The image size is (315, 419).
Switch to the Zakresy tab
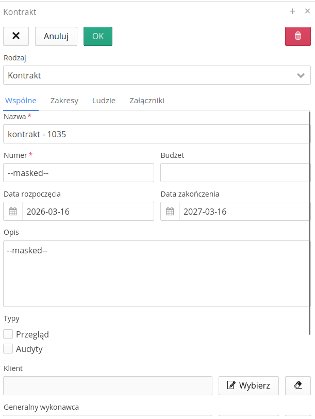pyautogui.click(x=64, y=101)
